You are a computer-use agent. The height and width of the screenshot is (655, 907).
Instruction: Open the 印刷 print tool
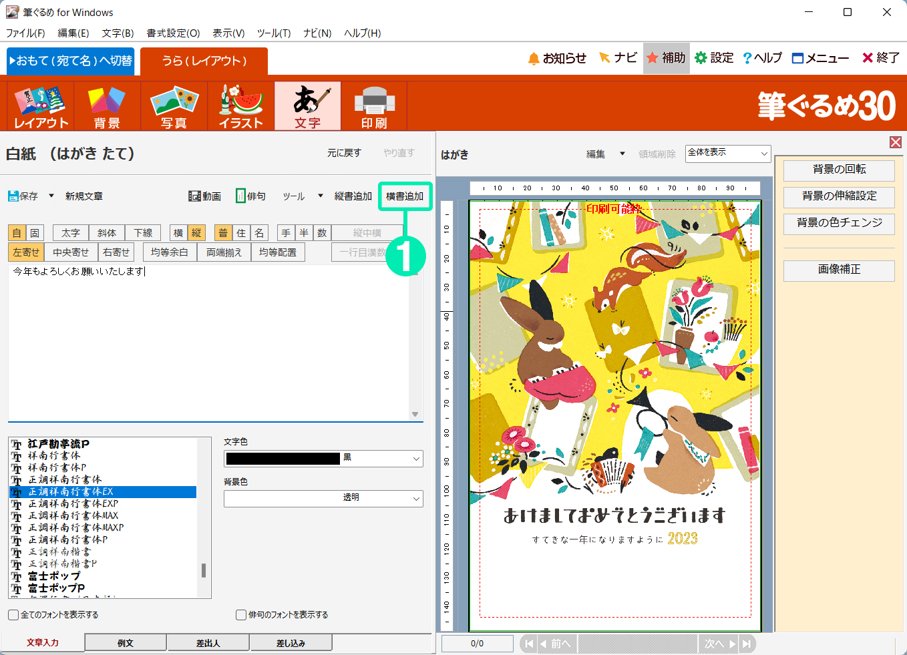(x=374, y=106)
